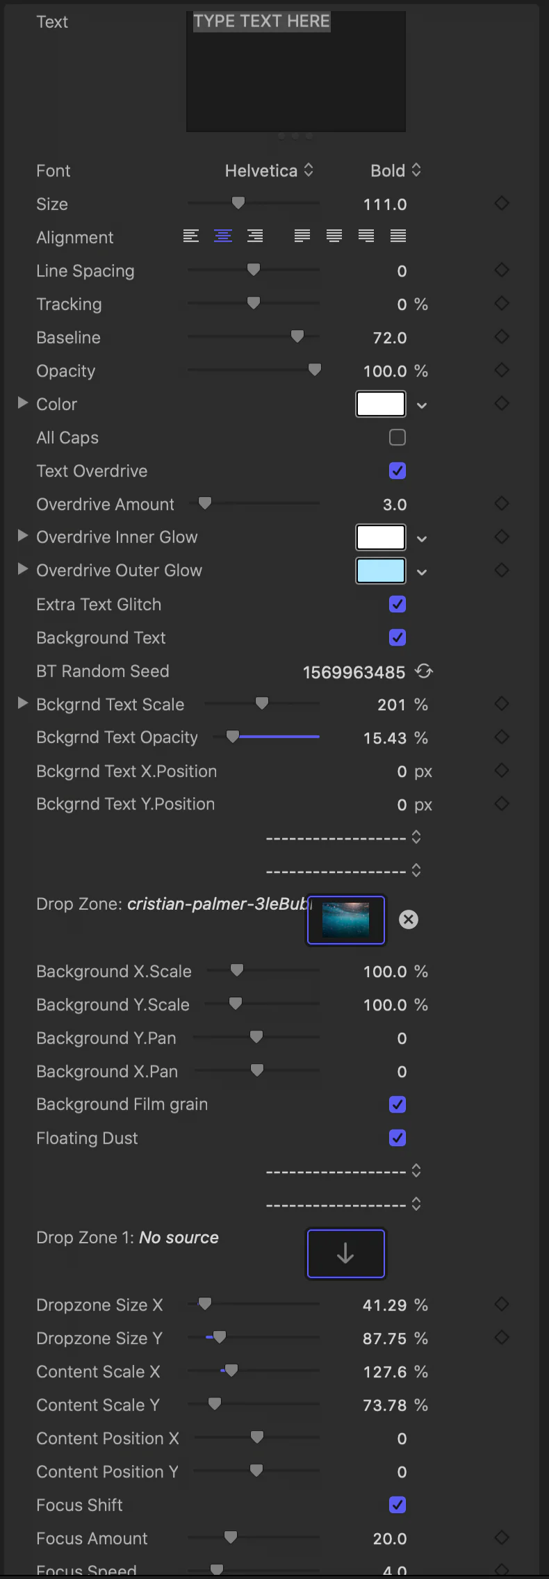Regenerate the BT Random Seed
Viewport: 549px width, 1579px height.
[424, 671]
